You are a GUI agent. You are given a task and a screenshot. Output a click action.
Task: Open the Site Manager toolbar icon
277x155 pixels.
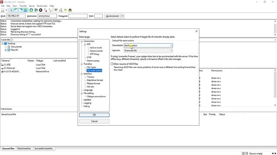coord(3,10)
